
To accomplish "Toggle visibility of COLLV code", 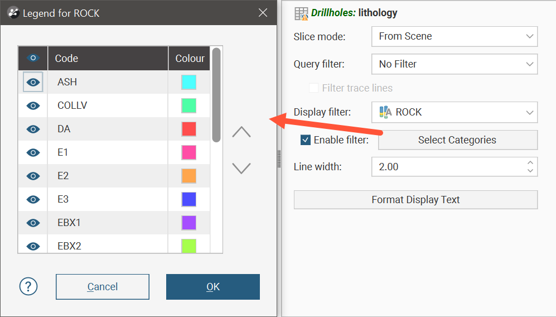I will [33, 105].
